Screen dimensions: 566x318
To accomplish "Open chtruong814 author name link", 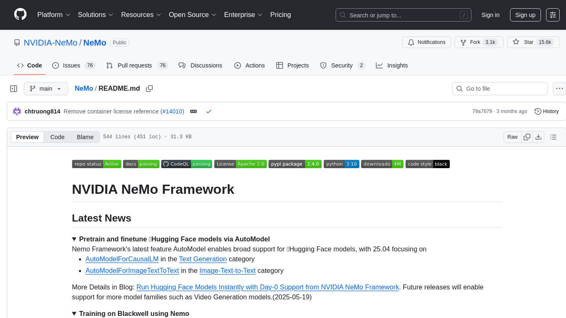I will point(42,112).
